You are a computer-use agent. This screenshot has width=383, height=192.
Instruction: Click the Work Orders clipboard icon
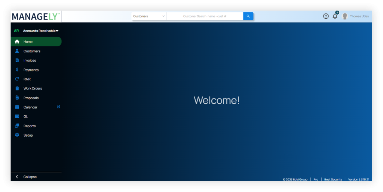pos(17,88)
